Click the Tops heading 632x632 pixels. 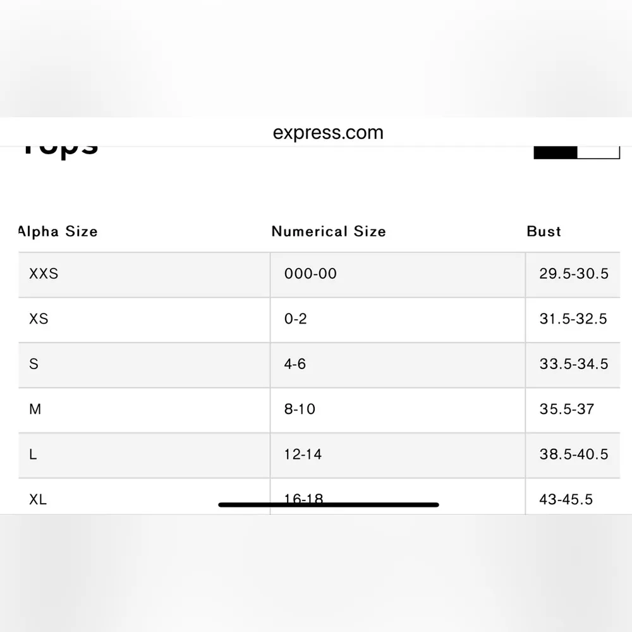[x=60, y=147]
